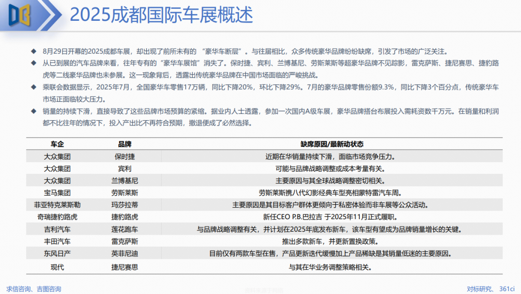Click the '菲亚特克莱斯勒' company cell

pyautogui.click(x=57, y=205)
